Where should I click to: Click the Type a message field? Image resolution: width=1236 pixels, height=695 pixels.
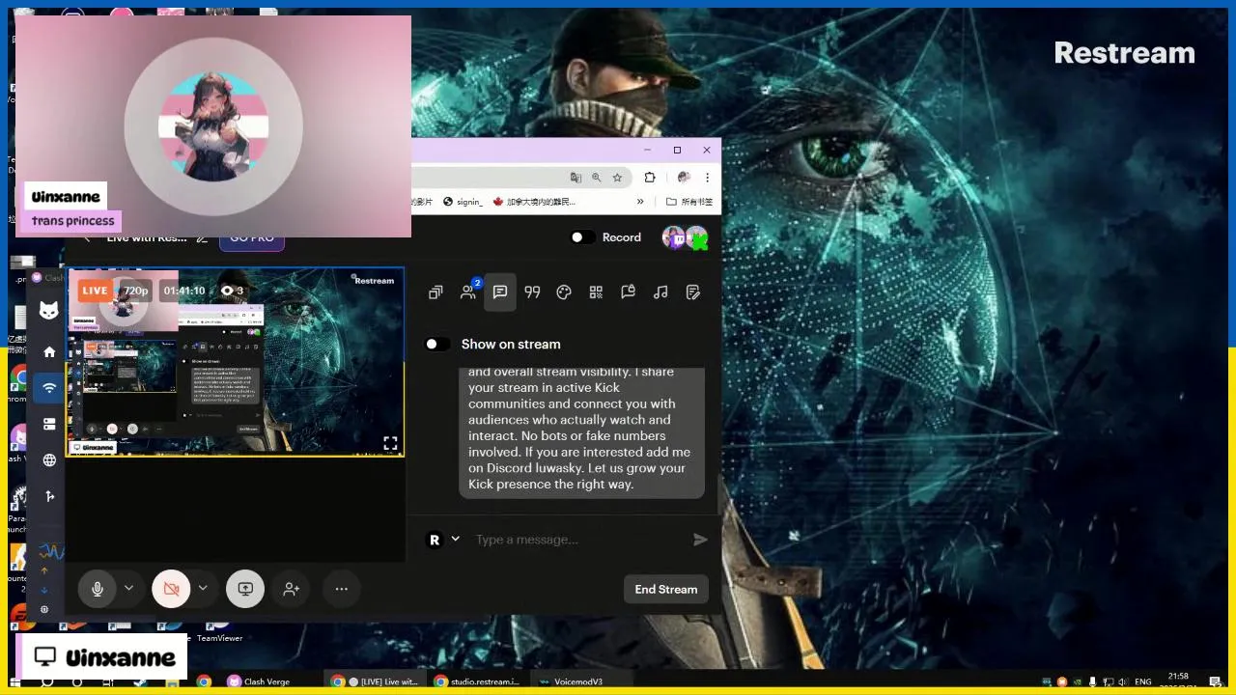(x=579, y=540)
